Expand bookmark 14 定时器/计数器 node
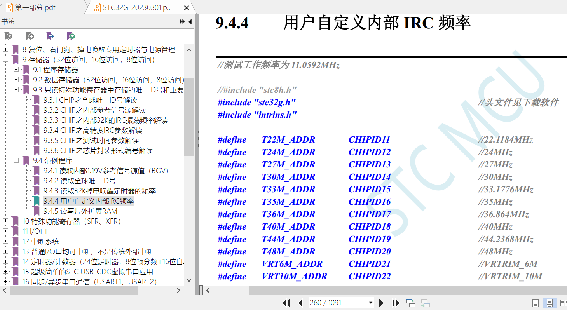The width and height of the screenshot is (567, 310). (6, 261)
